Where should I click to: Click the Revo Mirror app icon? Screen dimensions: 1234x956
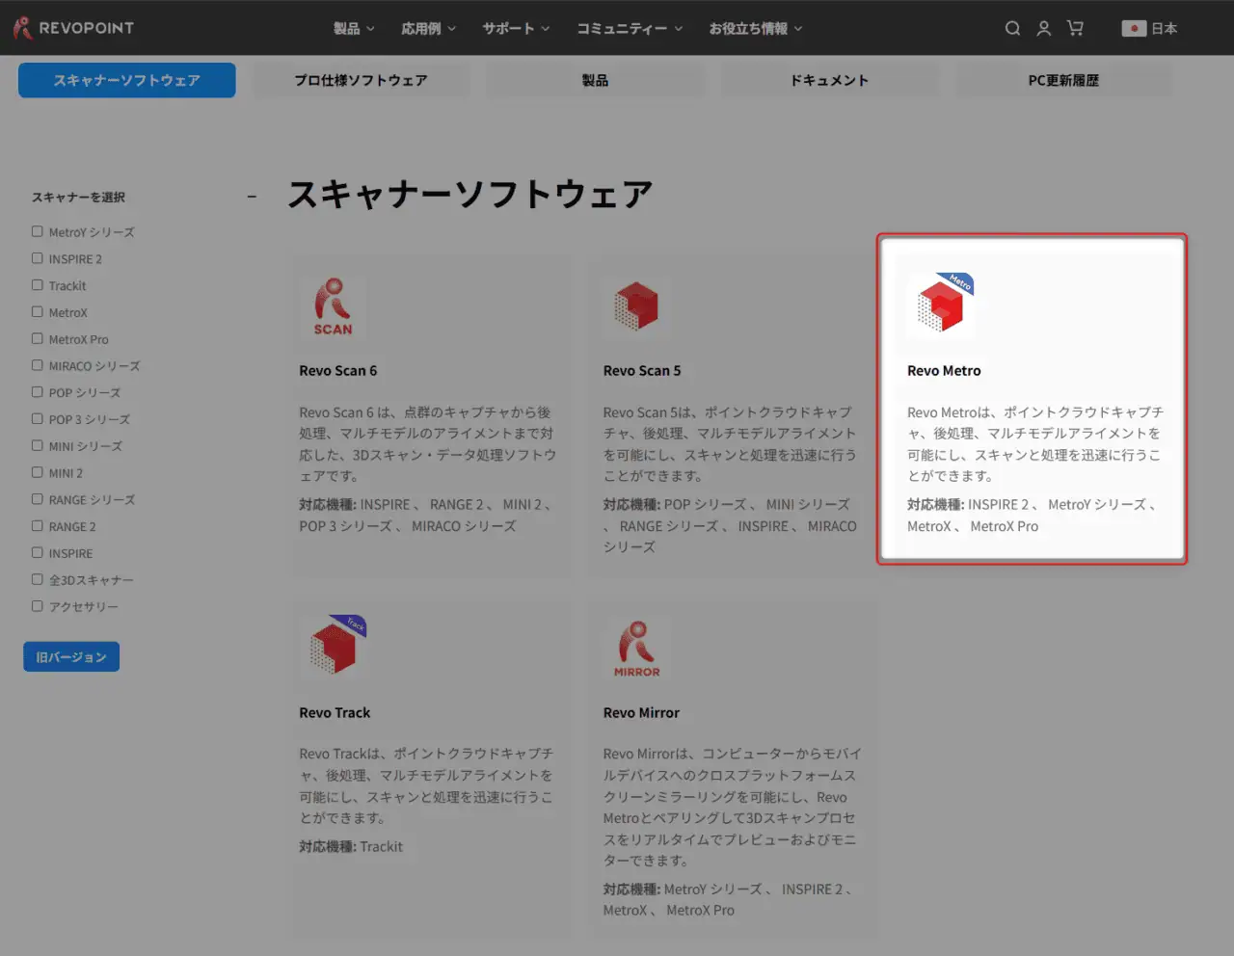point(636,647)
